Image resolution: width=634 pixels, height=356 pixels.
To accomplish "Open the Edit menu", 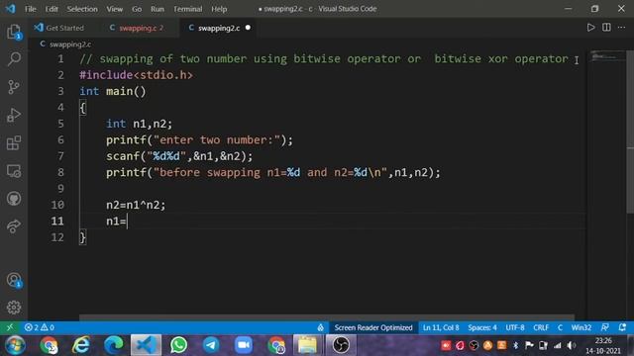I will coord(52,9).
